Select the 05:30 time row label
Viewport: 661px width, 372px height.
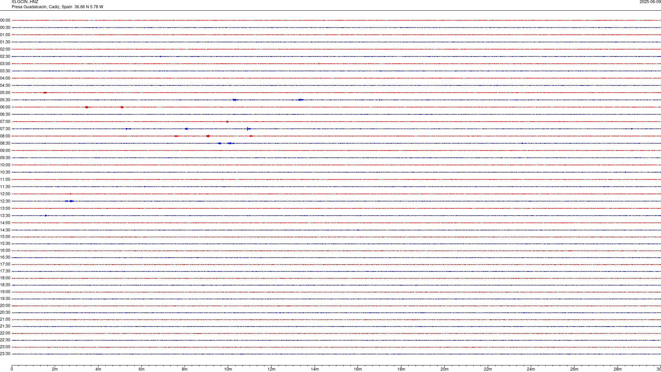click(5, 100)
